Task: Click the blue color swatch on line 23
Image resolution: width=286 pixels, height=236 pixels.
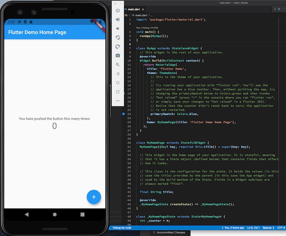Action: (x=124, y=114)
